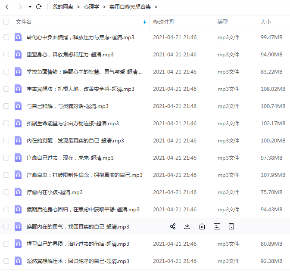Go back with the left arrow
The image size is (290, 272).
click(x=7, y=7)
